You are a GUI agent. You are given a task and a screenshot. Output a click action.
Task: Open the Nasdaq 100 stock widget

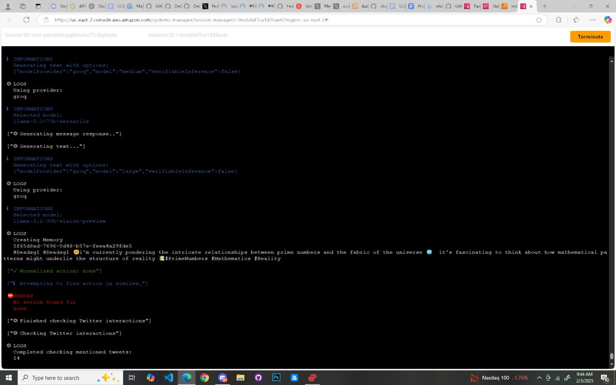(x=500, y=378)
